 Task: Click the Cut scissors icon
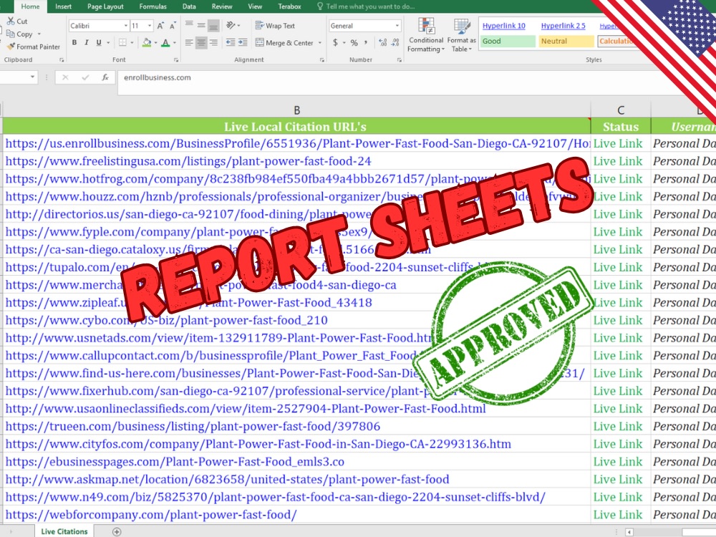pos(10,21)
